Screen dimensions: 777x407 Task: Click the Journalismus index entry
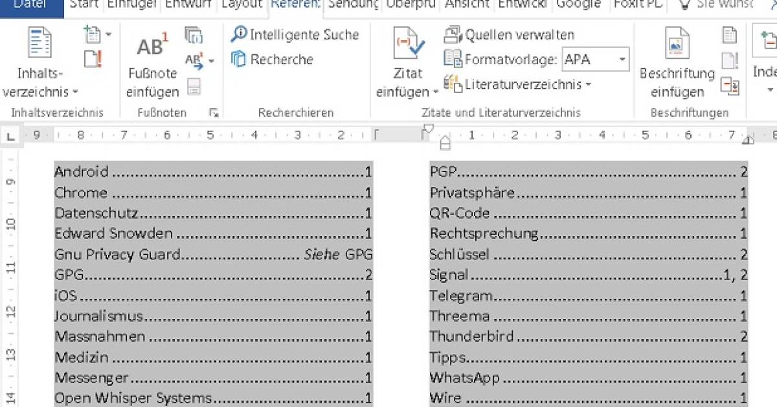(98, 316)
